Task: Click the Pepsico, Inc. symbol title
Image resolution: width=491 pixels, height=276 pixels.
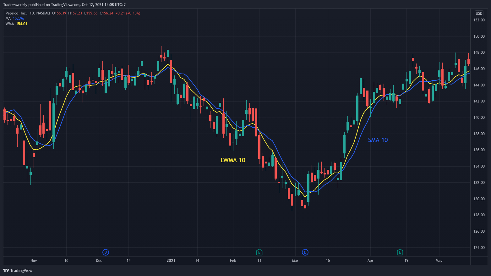Action: tap(16, 13)
